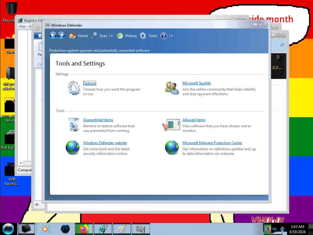The height and width of the screenshot is (235, 313).
Task: Expand the Help dropdown arrow
Action: [x=172, y=36]
